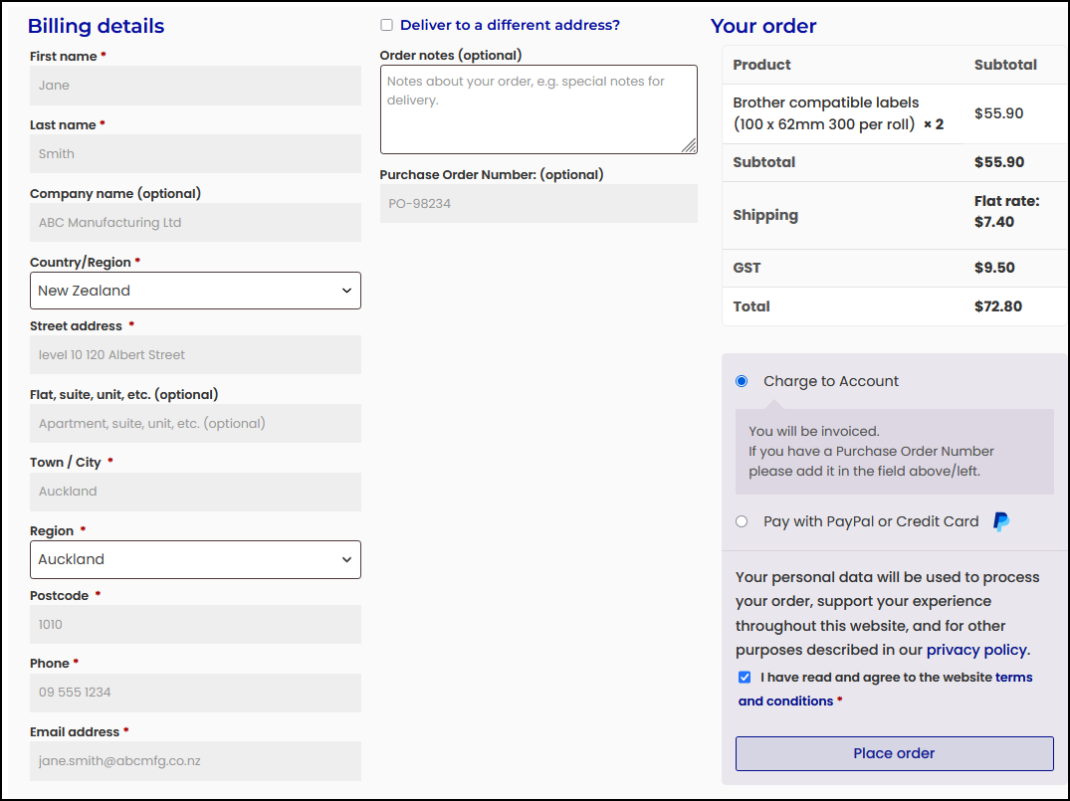The height and width of the screenshot is (801, 1070).
Task: Click the Brother compatible labels product name
Action: click(x=826, y=113)
